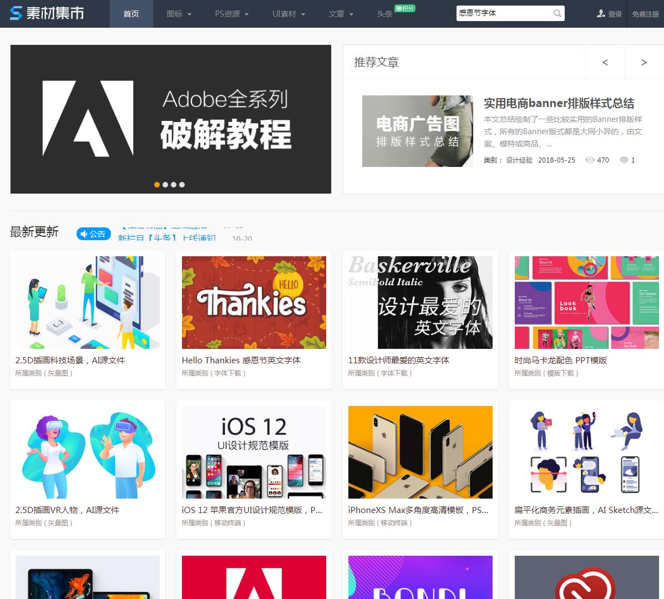Show previous recommended article arrow

(605, 62)
